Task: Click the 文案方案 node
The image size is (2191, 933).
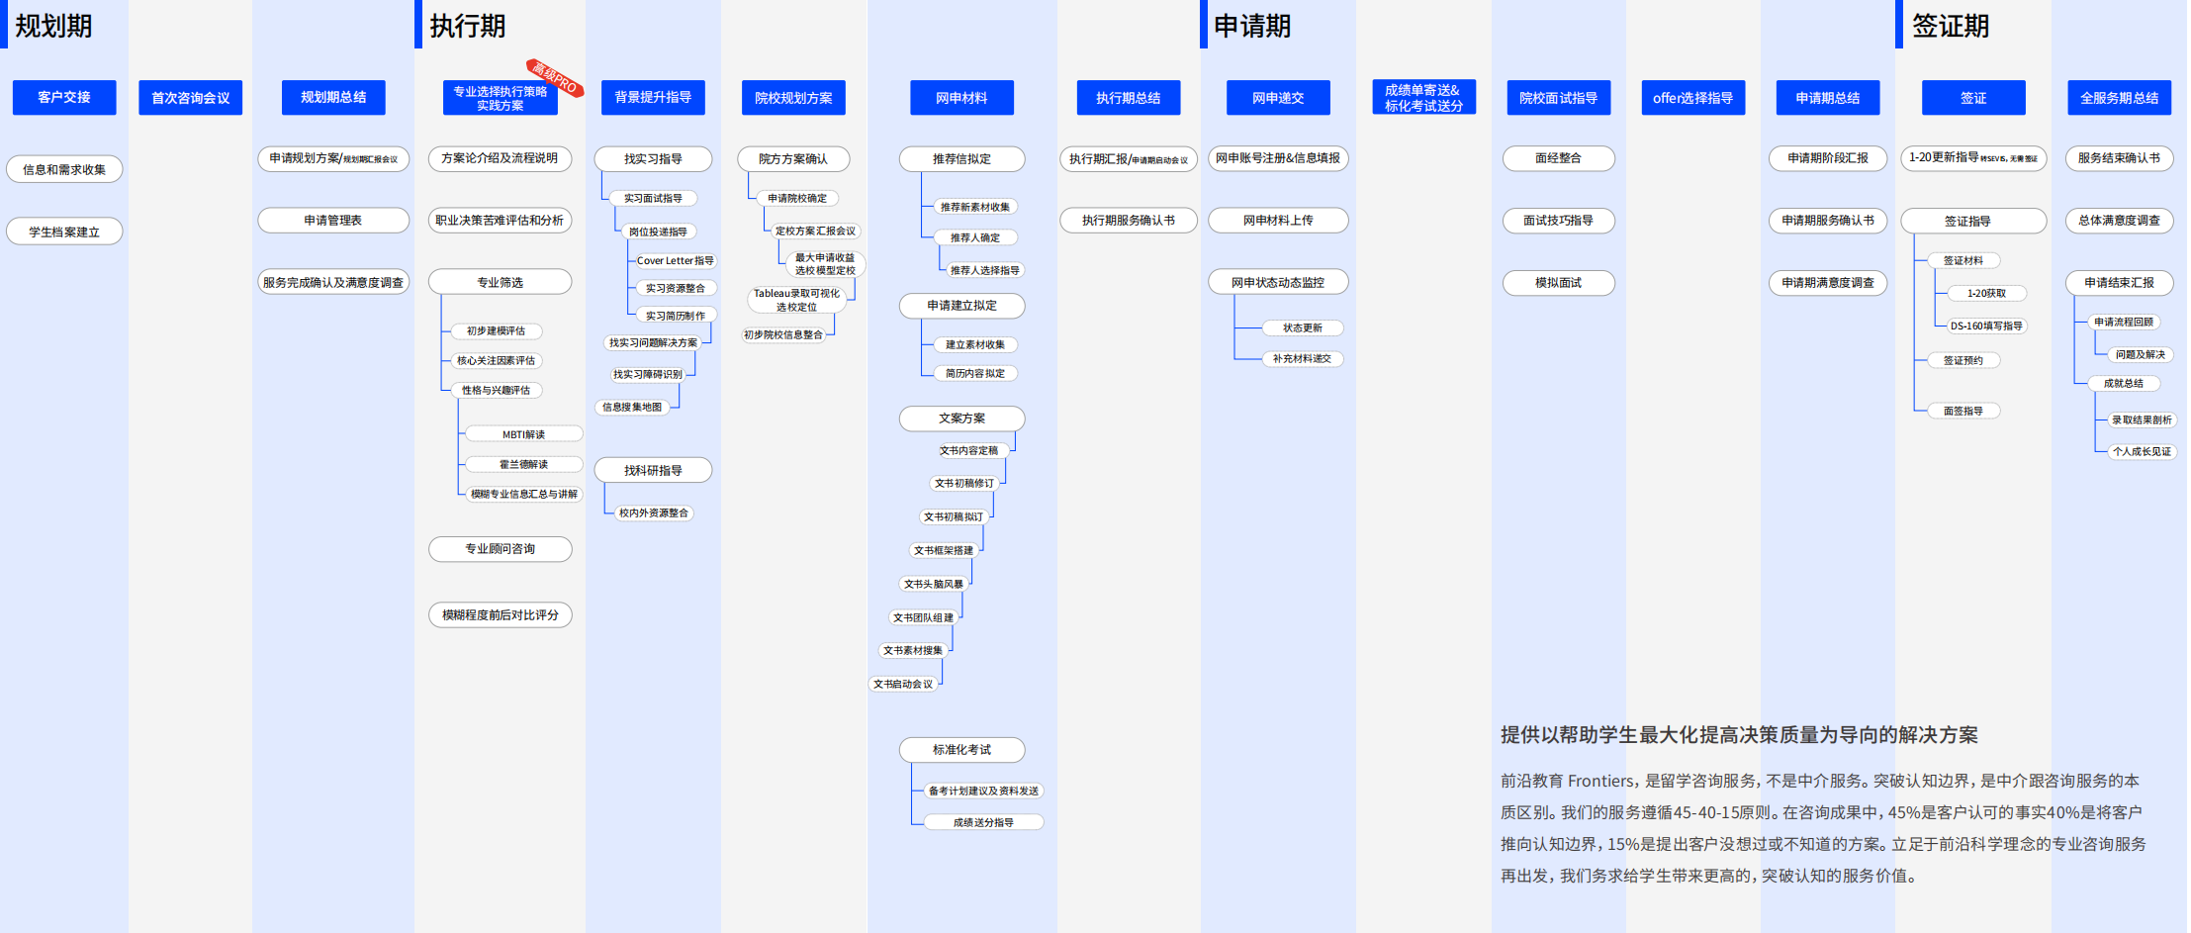Action: tap(961, 419)
